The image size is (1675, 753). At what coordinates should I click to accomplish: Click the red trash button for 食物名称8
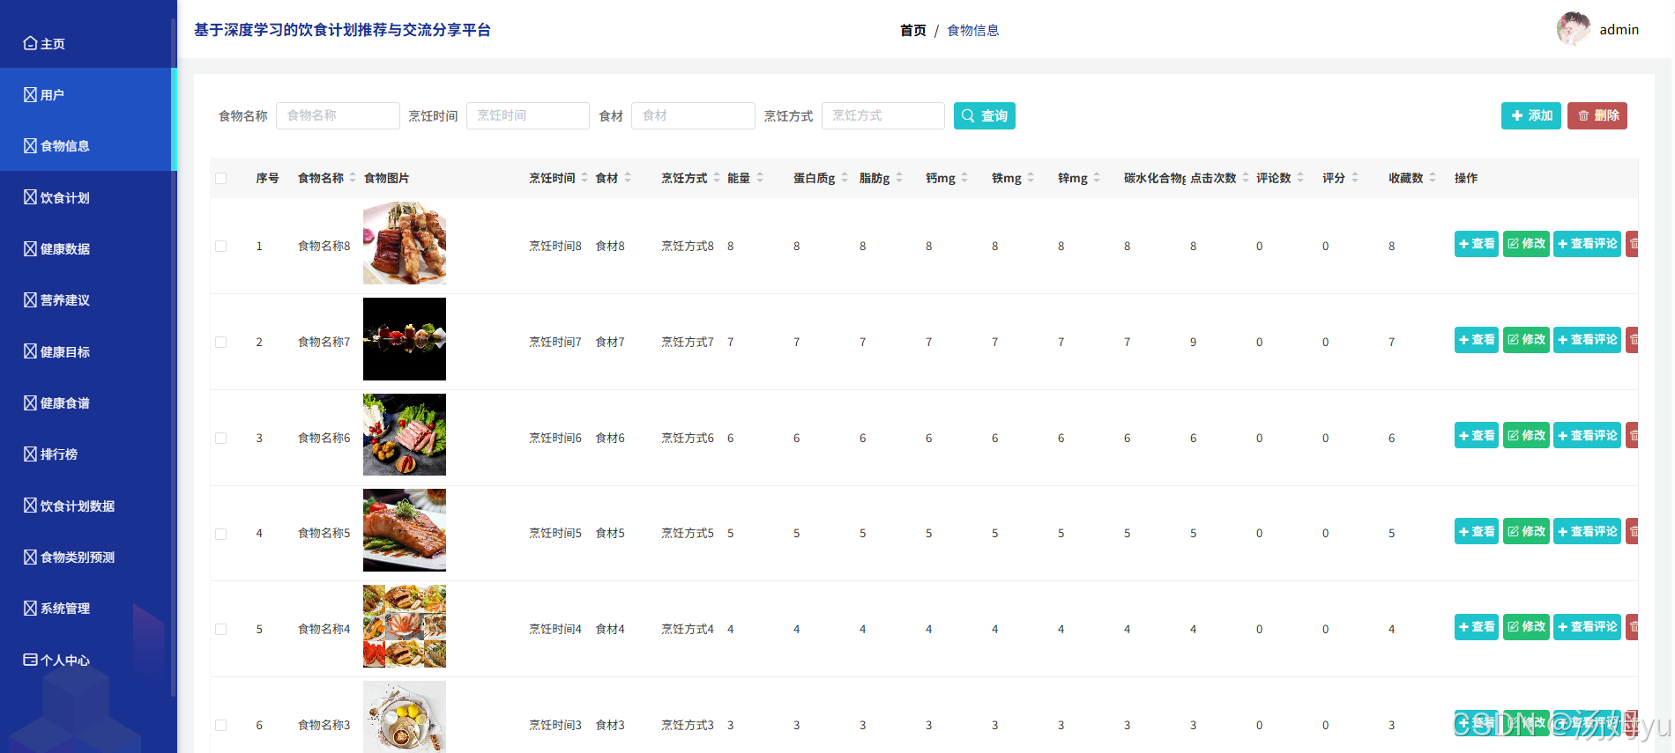(x=1632, y=244)
